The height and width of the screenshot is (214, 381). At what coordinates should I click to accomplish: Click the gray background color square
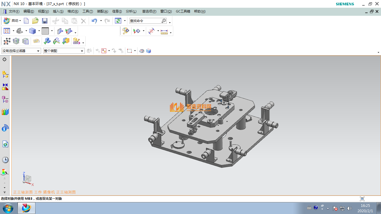(45, 31)
